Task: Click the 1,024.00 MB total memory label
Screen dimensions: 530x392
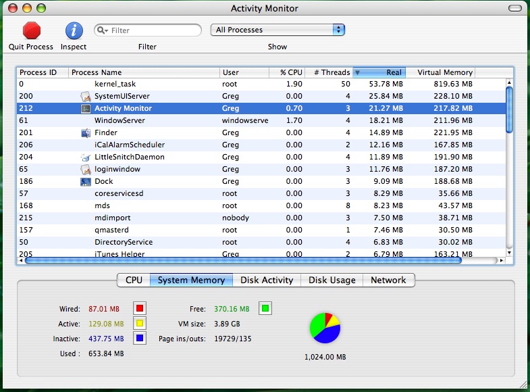Action: click(325, 357)
